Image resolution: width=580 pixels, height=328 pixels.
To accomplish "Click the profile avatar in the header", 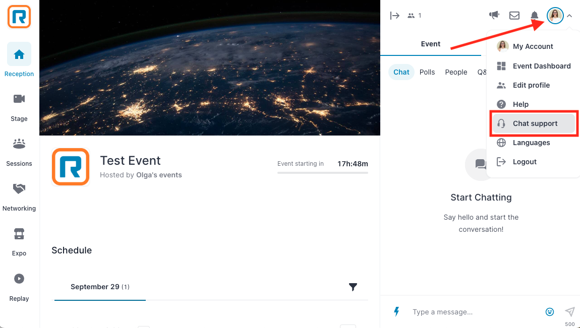I will coord(555,16).
